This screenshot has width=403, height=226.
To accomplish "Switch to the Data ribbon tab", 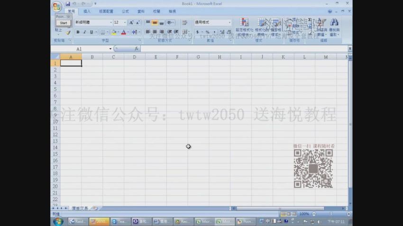I will pos(141,11).
